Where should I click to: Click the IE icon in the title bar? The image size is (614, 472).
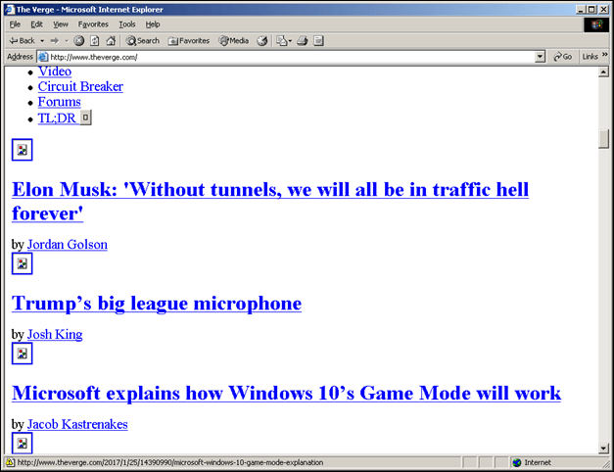click(x=10, y=10)
